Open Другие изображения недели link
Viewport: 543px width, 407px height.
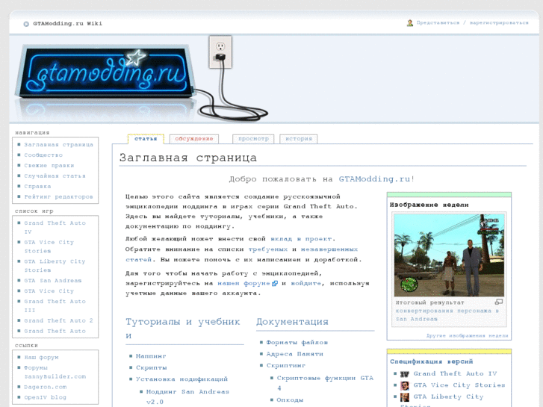[467, 335]
